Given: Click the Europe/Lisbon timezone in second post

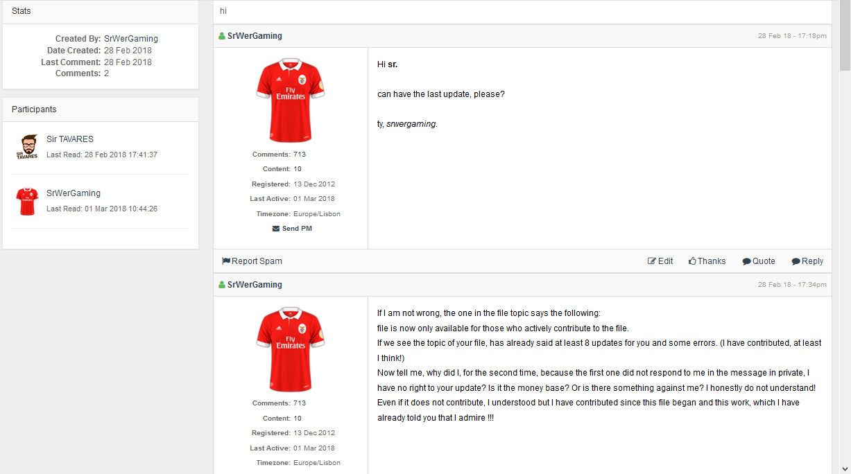Looking at the screenshot, I should pos(317,463).
